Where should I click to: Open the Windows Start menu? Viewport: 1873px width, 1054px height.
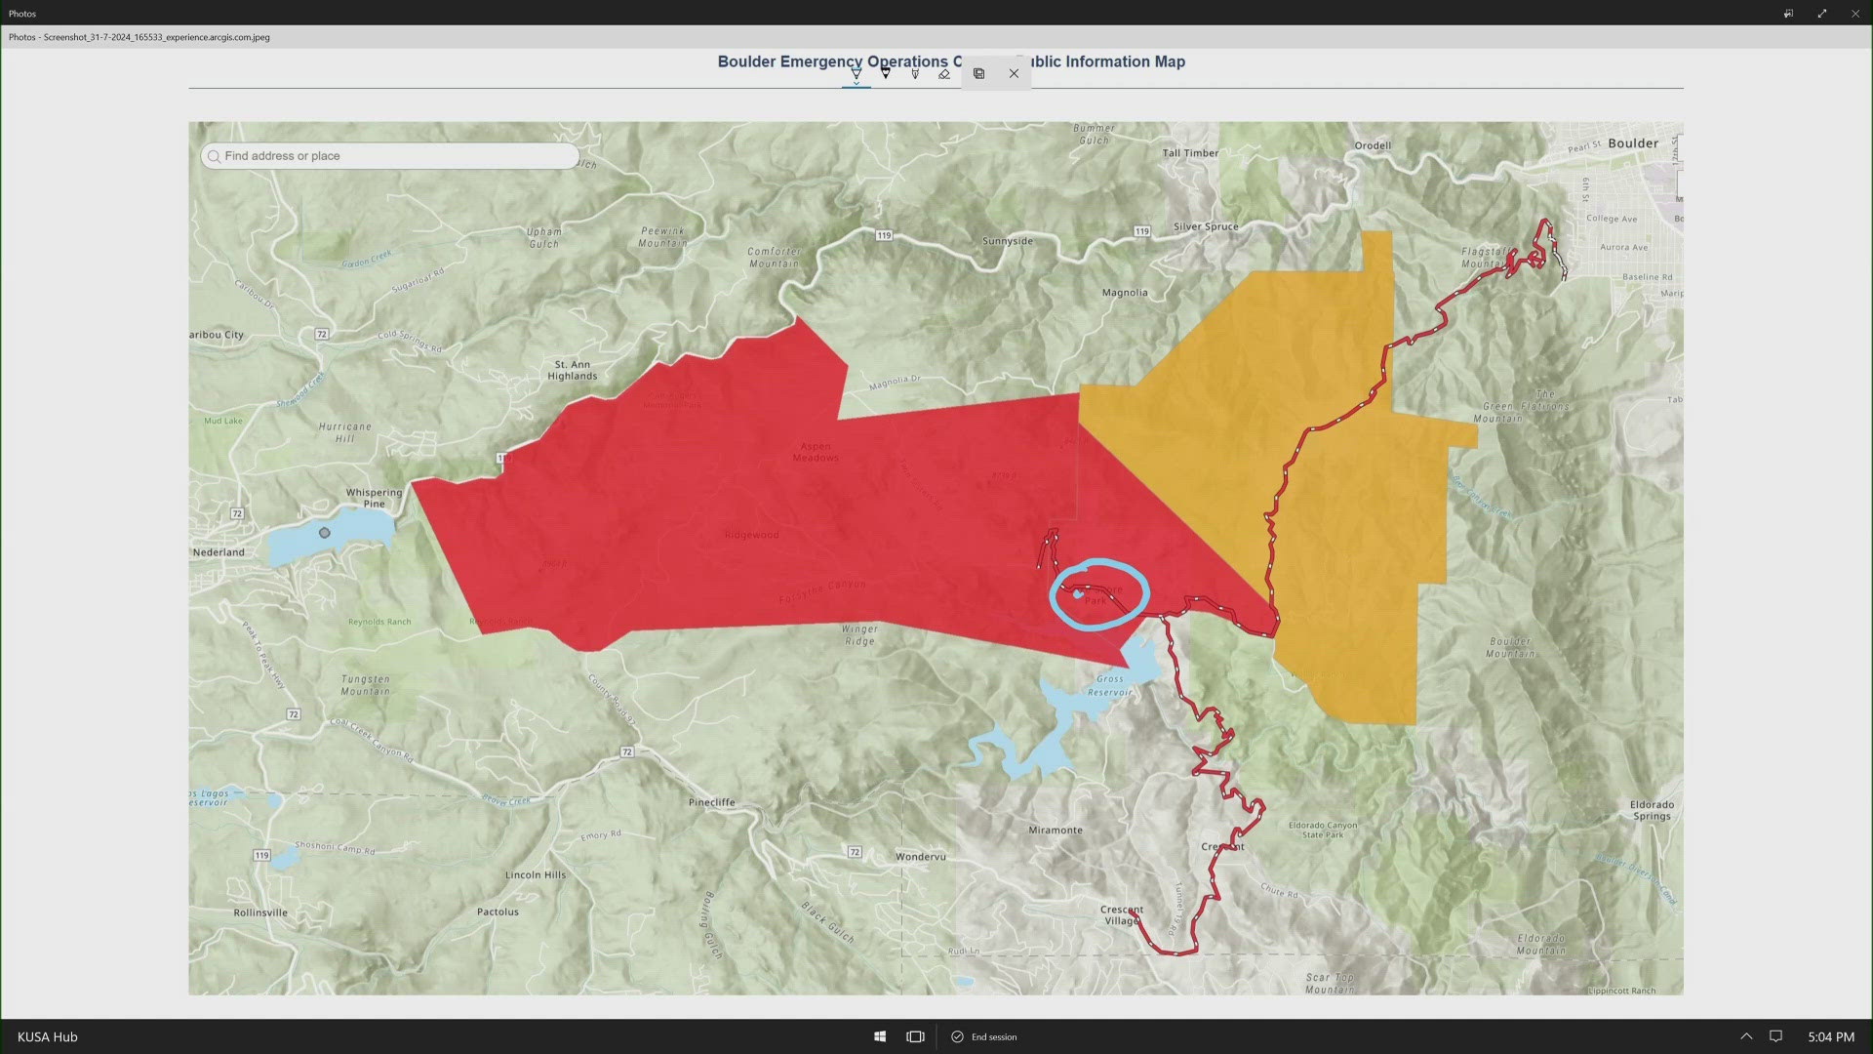879,1036
